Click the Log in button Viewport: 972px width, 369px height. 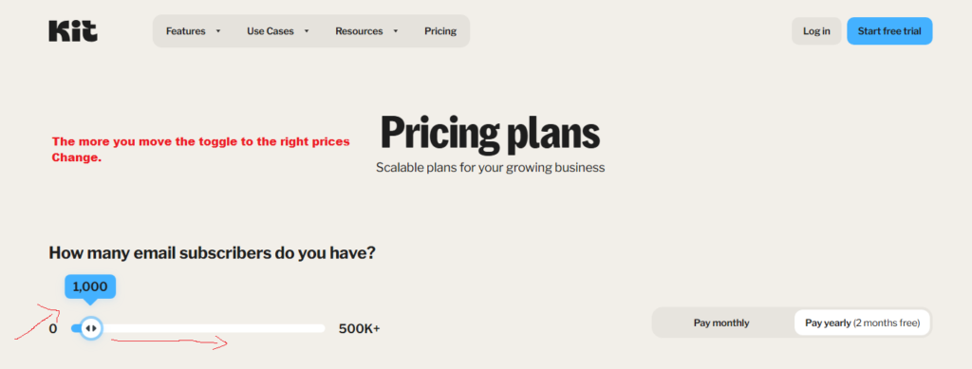816,31
